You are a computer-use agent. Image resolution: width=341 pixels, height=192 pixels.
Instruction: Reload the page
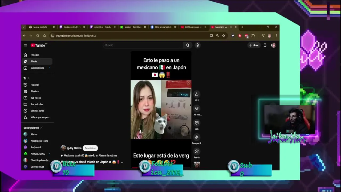pos(38,36)
